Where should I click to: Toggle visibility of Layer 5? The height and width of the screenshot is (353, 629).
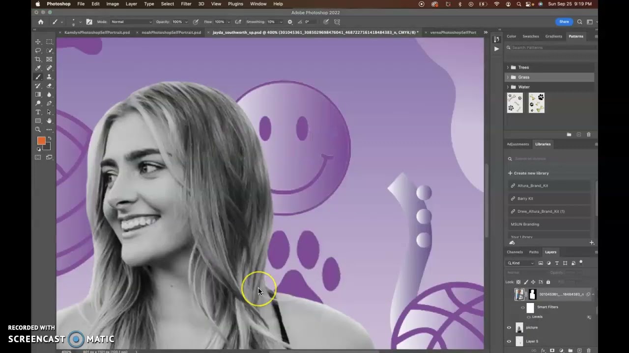tap(509, 341)
